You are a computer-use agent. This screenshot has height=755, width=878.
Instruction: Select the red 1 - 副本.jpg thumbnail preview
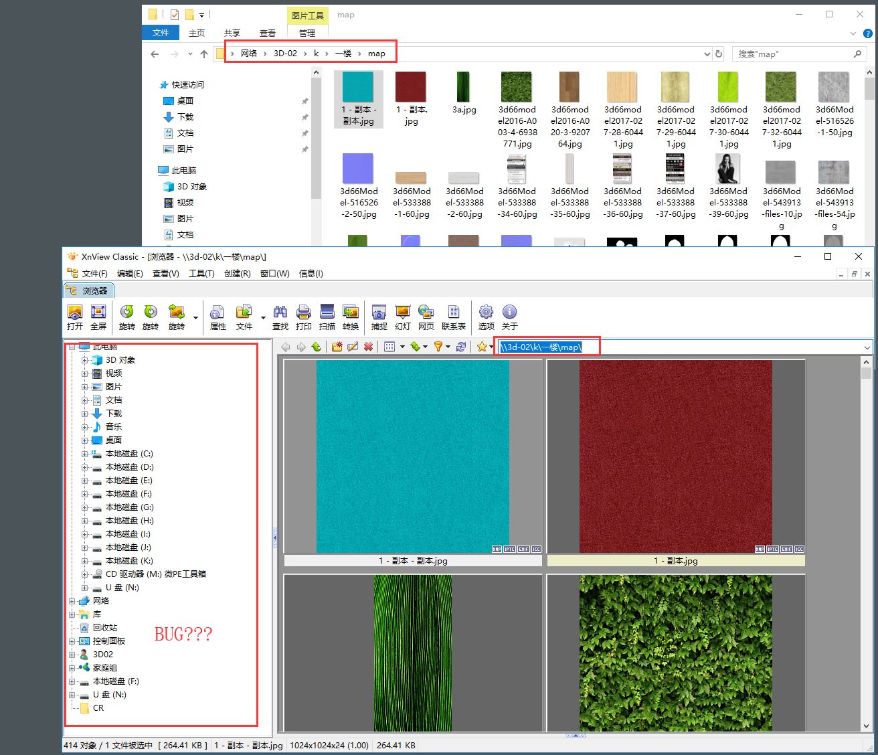click(x=675, y=457)
